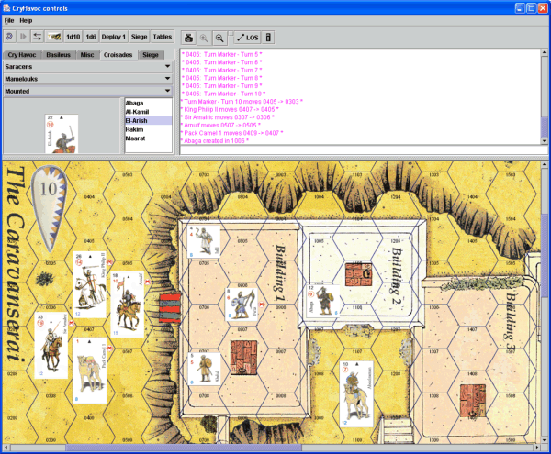Click the carpet marker in Building 1
Screen dimensions: 551x454
[x=243, y=357]
